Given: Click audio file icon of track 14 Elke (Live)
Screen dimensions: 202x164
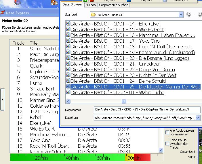Looking at the screenshot, I should point(68,23).
